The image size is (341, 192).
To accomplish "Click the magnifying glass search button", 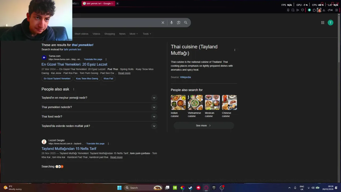I will coord(186,23).
